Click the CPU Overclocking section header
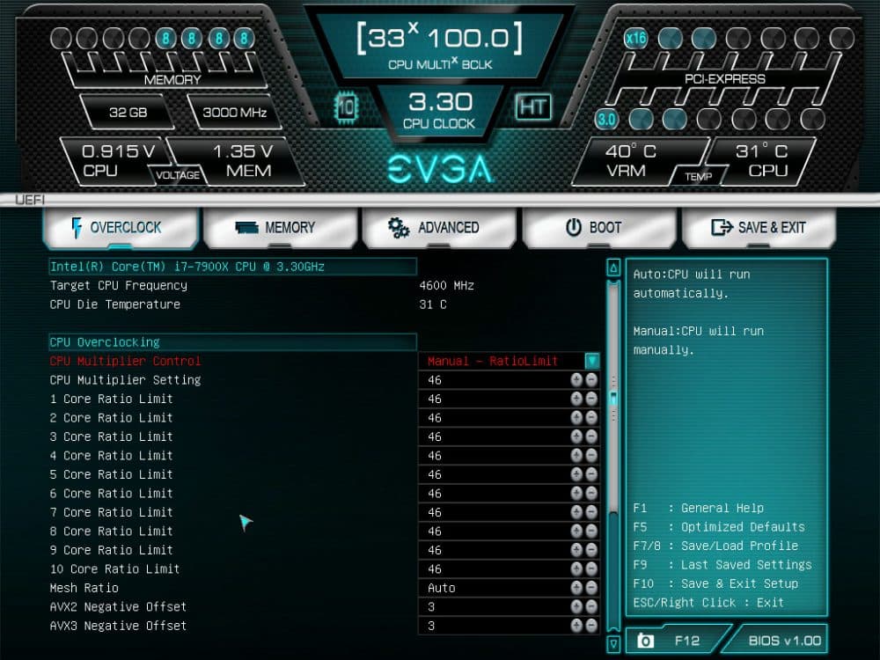Viewport: 880px width, 660px height. point(233,341)
